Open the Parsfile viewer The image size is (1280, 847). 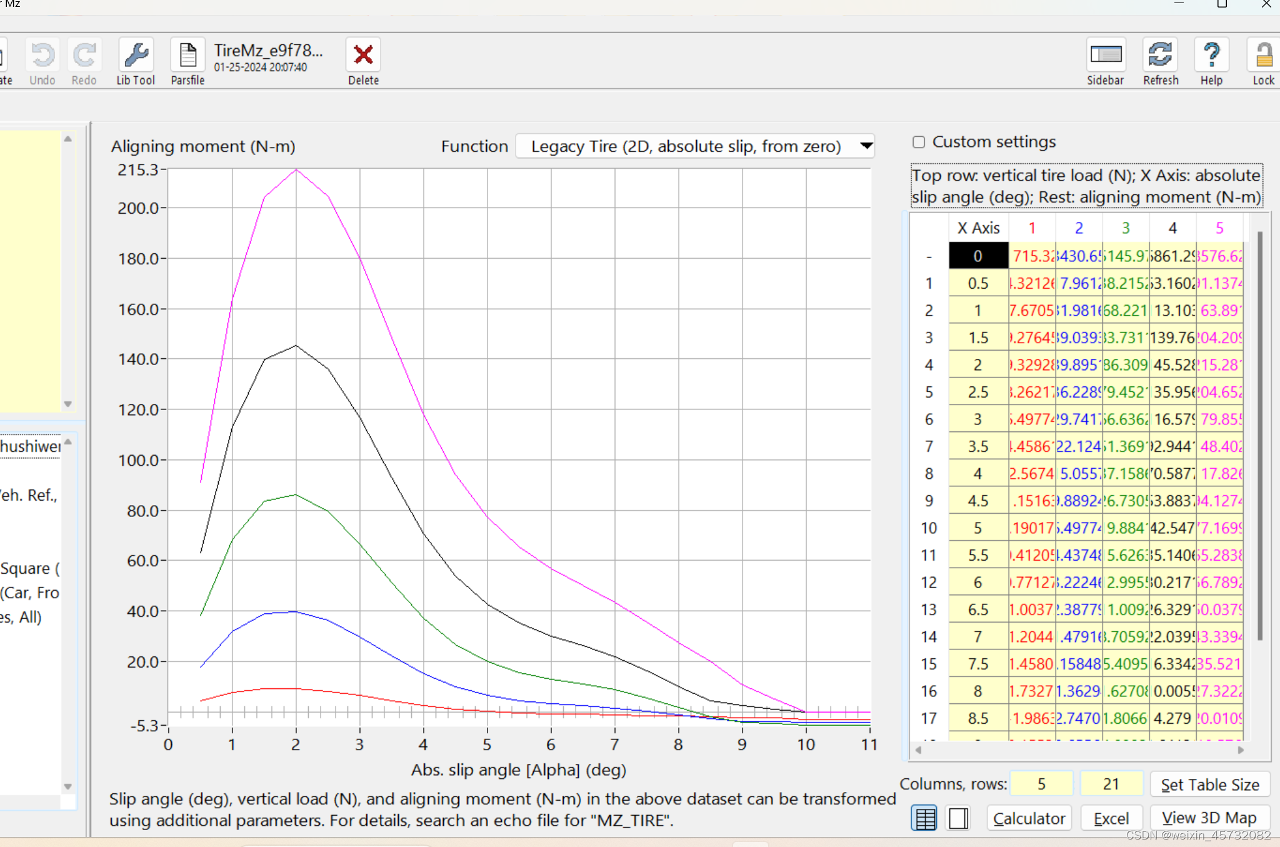(x=187, y=54)
